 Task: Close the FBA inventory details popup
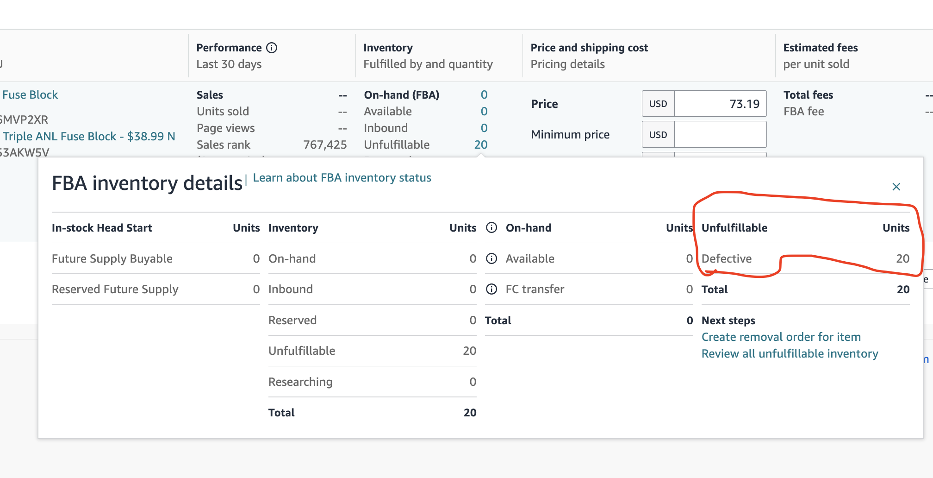[896, 187]
